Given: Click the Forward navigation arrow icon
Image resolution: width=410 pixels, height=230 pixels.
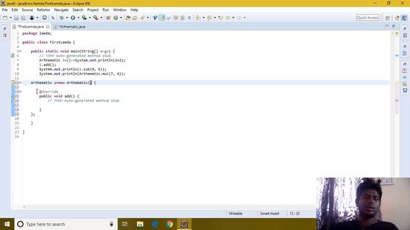Looking at the screenshot, I should pyautogui.click(x=239, y=18).
